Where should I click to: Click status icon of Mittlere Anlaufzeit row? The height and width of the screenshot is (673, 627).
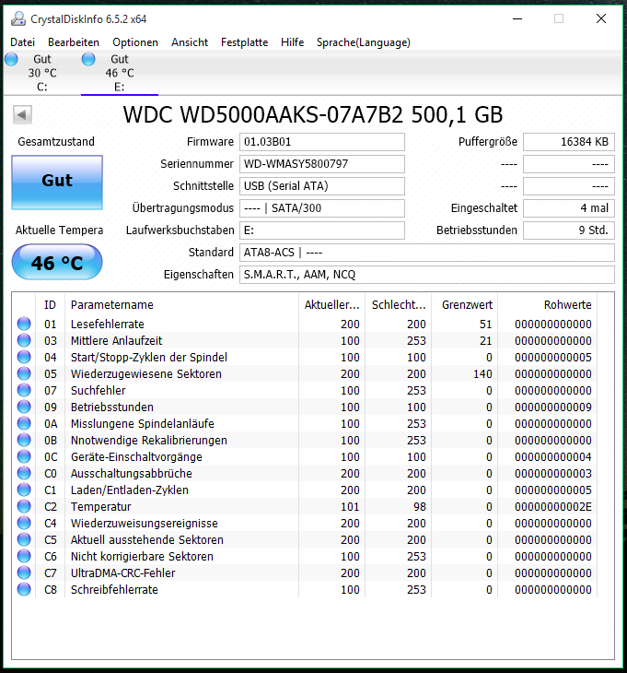[x=24, y=340]
